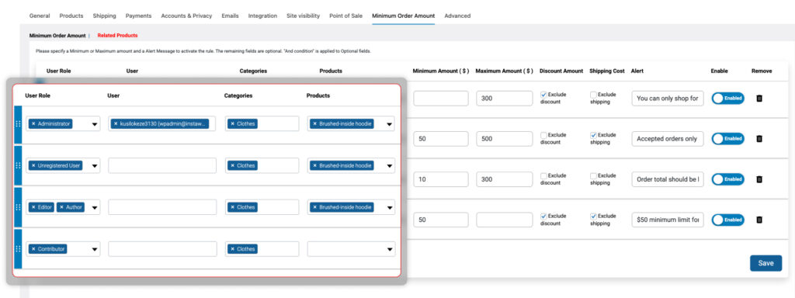Open User Role dropdown for Editor Author row

point(94,207)
